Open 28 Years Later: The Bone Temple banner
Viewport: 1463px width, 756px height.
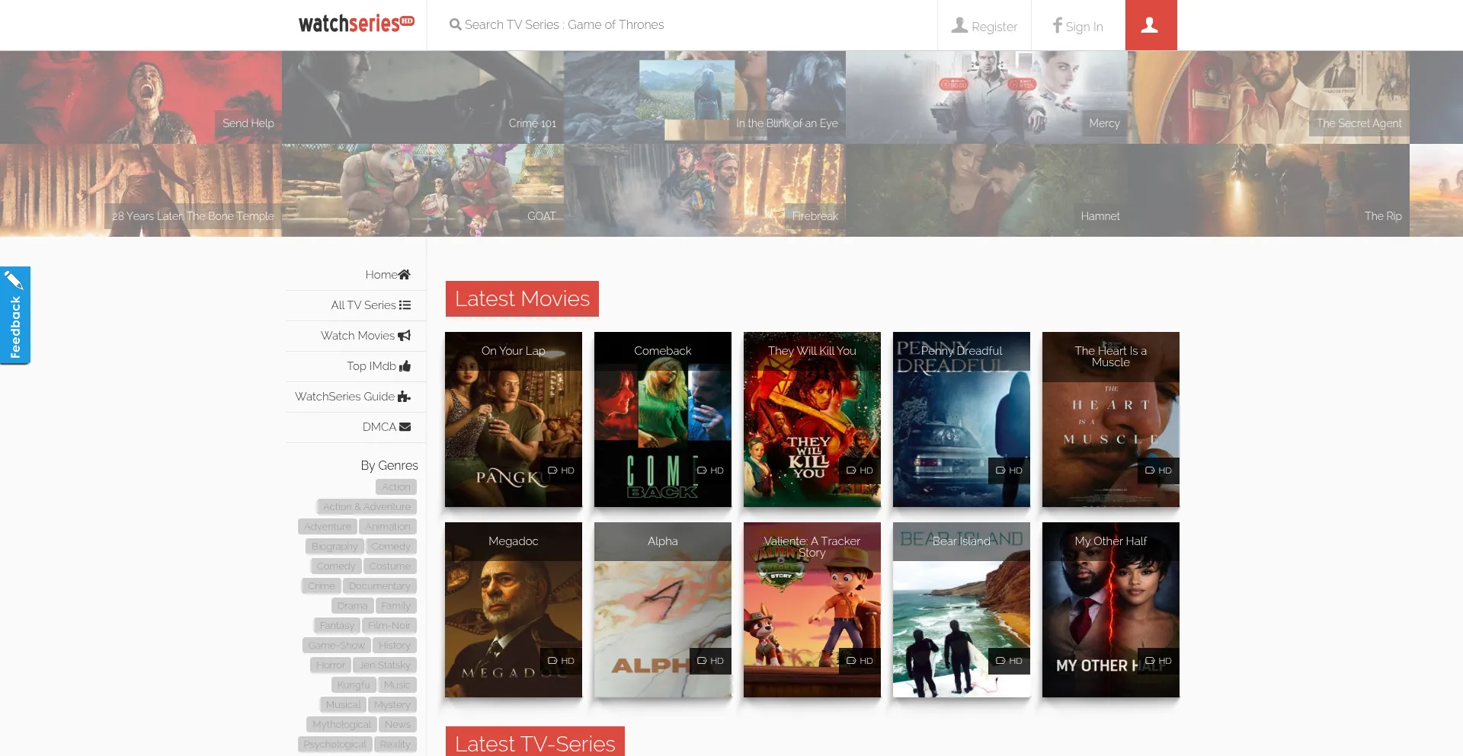pyautogui.click(x=141, y=190)
